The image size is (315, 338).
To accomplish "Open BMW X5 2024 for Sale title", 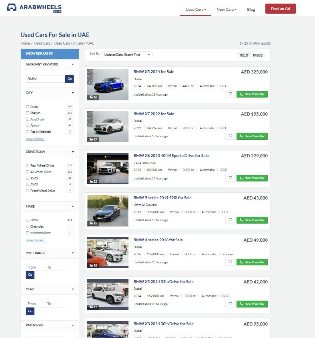I will click(154, 72).
